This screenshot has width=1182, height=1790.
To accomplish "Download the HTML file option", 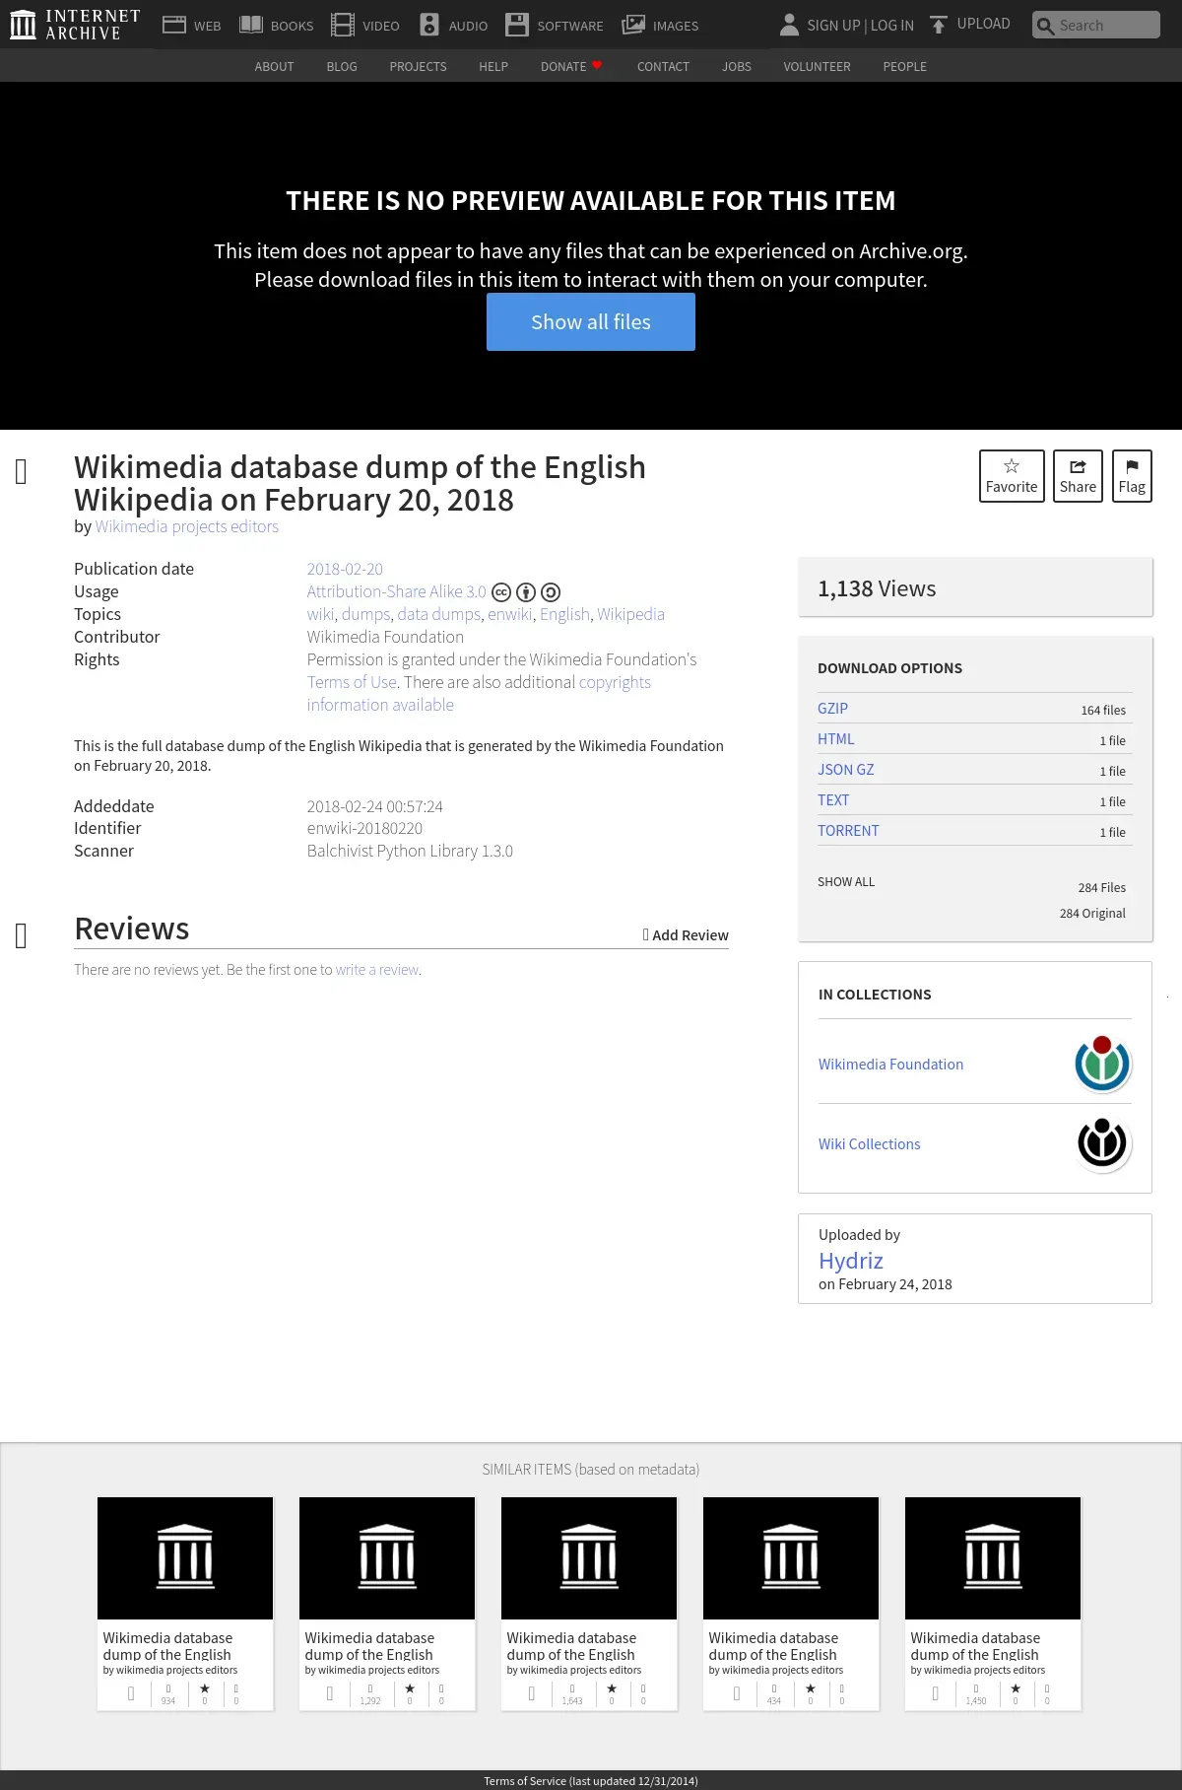I will (x=974, y=739).
